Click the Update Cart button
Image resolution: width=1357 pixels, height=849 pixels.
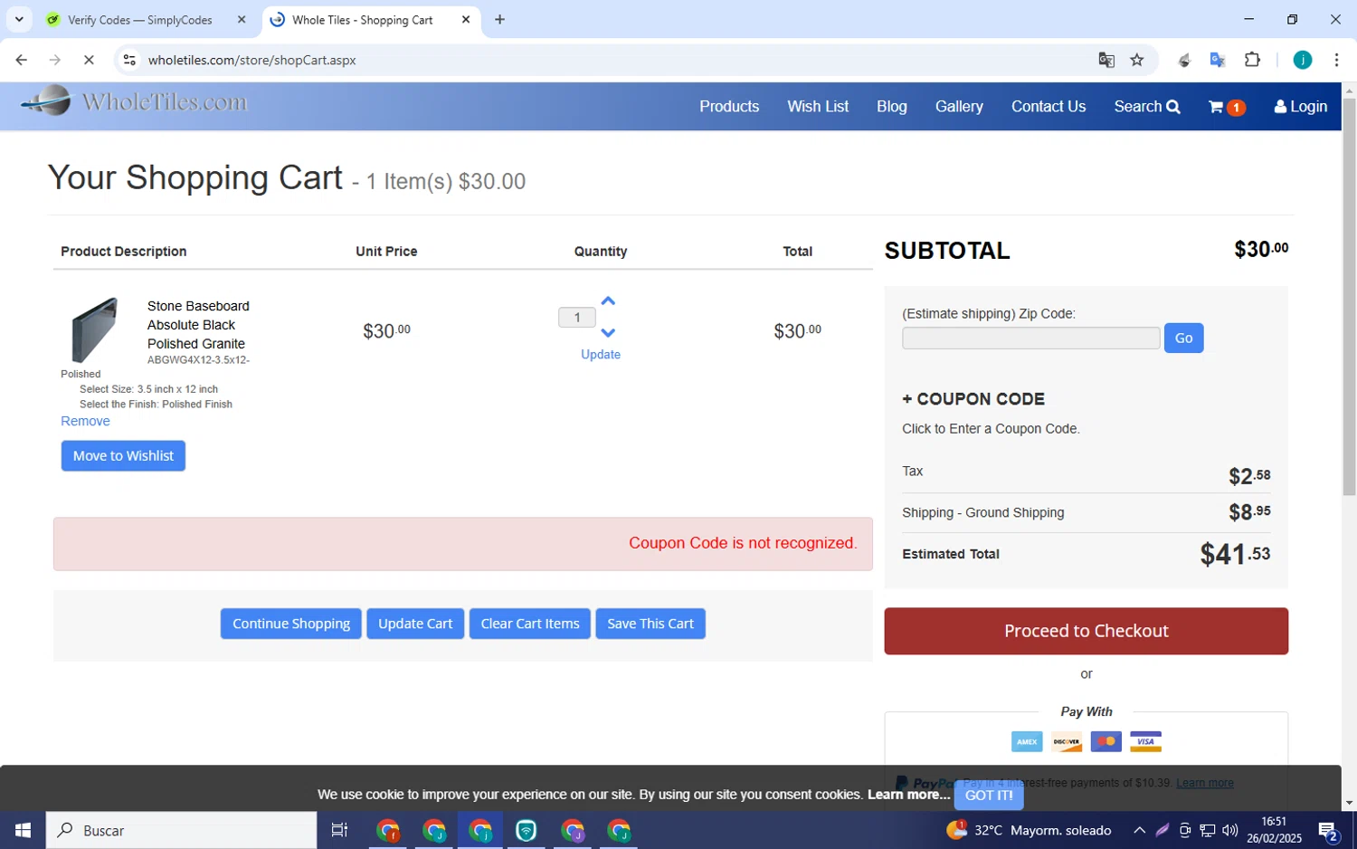click(x=415, y=624)
